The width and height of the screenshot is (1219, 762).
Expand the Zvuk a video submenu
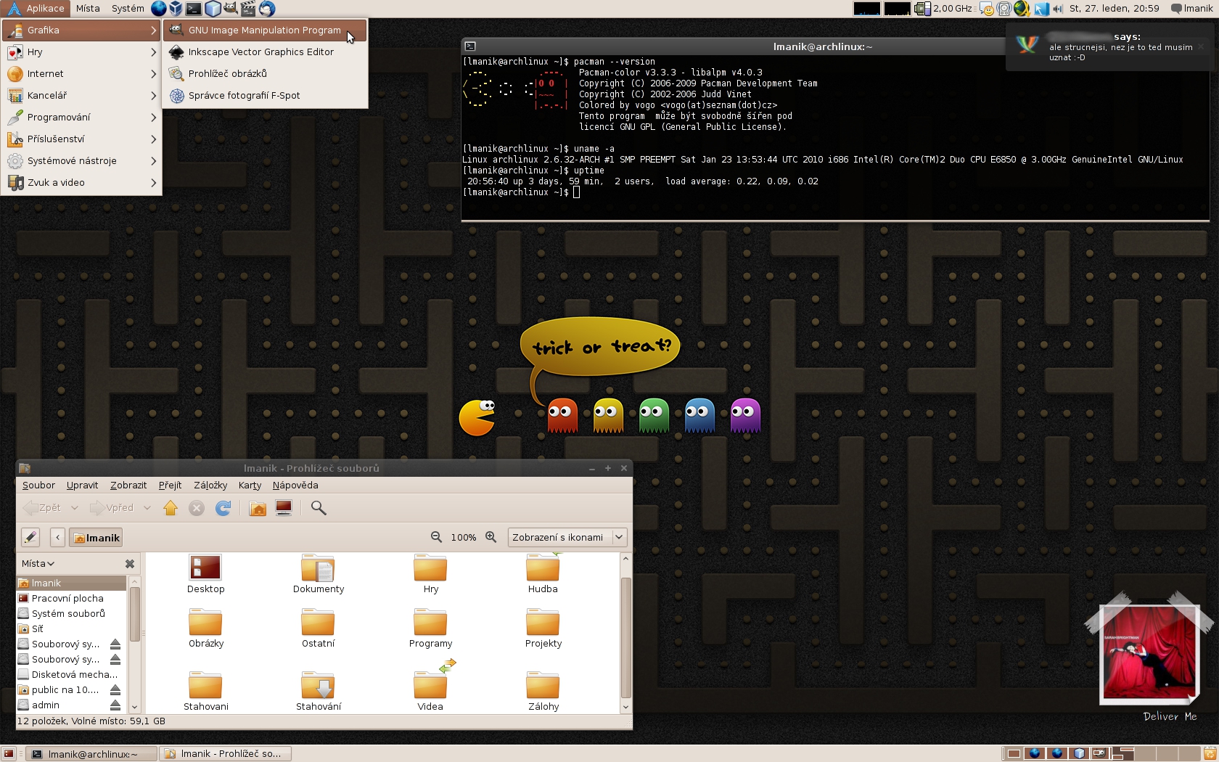[x=82, y=183]
